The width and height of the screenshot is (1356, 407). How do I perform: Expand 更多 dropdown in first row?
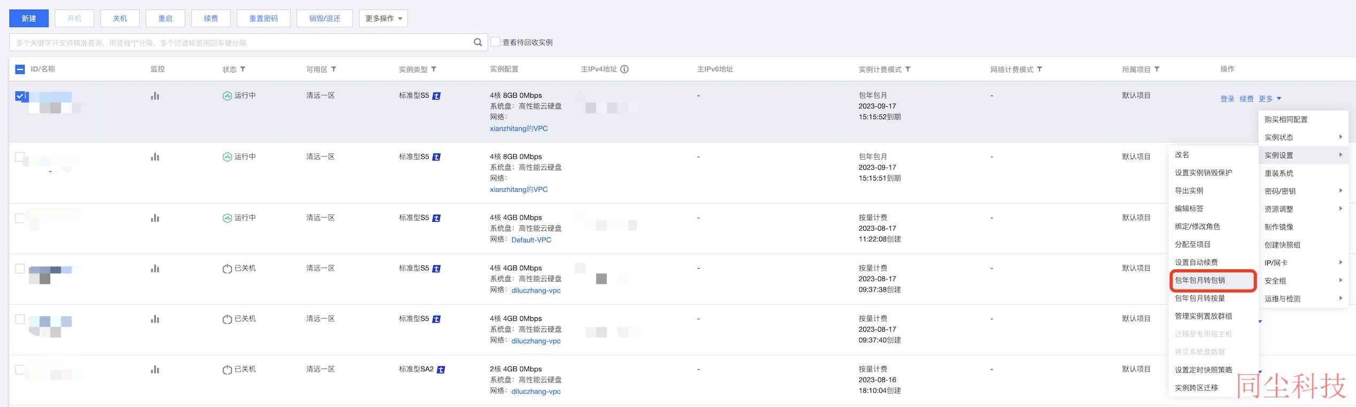coord(1270,99)
